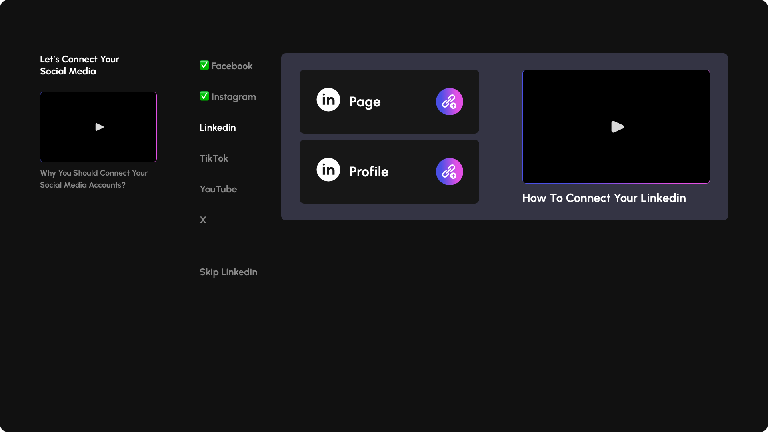The height and width of the screenshot is (432, 768).
Task: Click the How To Connect Your Linkedin video thumbnail
Action: 616,127
